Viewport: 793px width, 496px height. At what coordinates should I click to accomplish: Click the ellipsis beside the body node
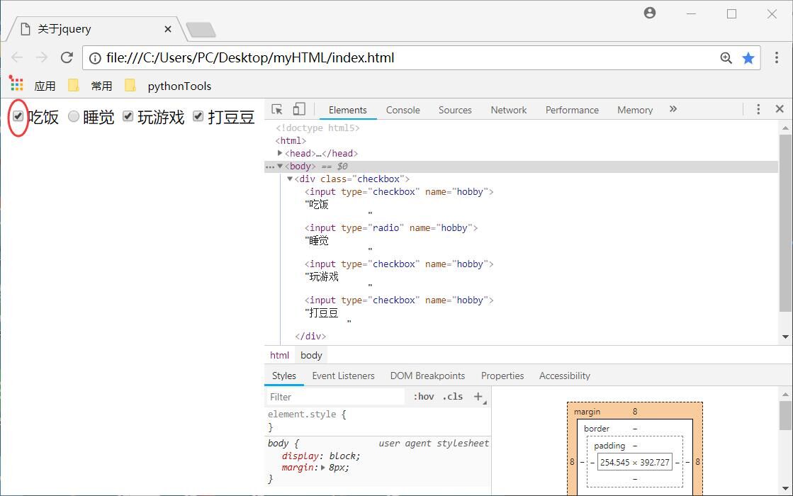click(270, 167)
